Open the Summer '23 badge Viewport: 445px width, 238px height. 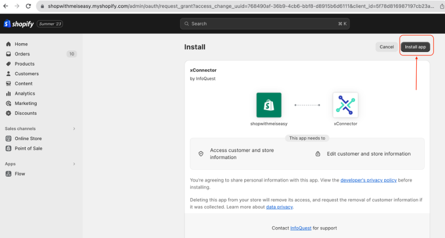50,24
